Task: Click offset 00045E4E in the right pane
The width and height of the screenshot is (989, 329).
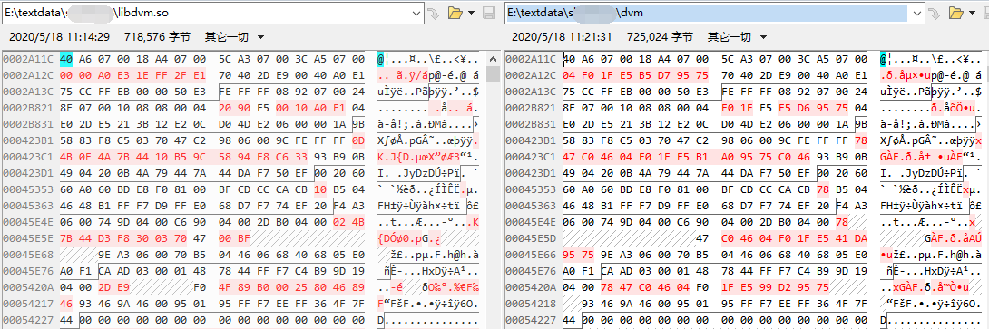Action: 531,222
